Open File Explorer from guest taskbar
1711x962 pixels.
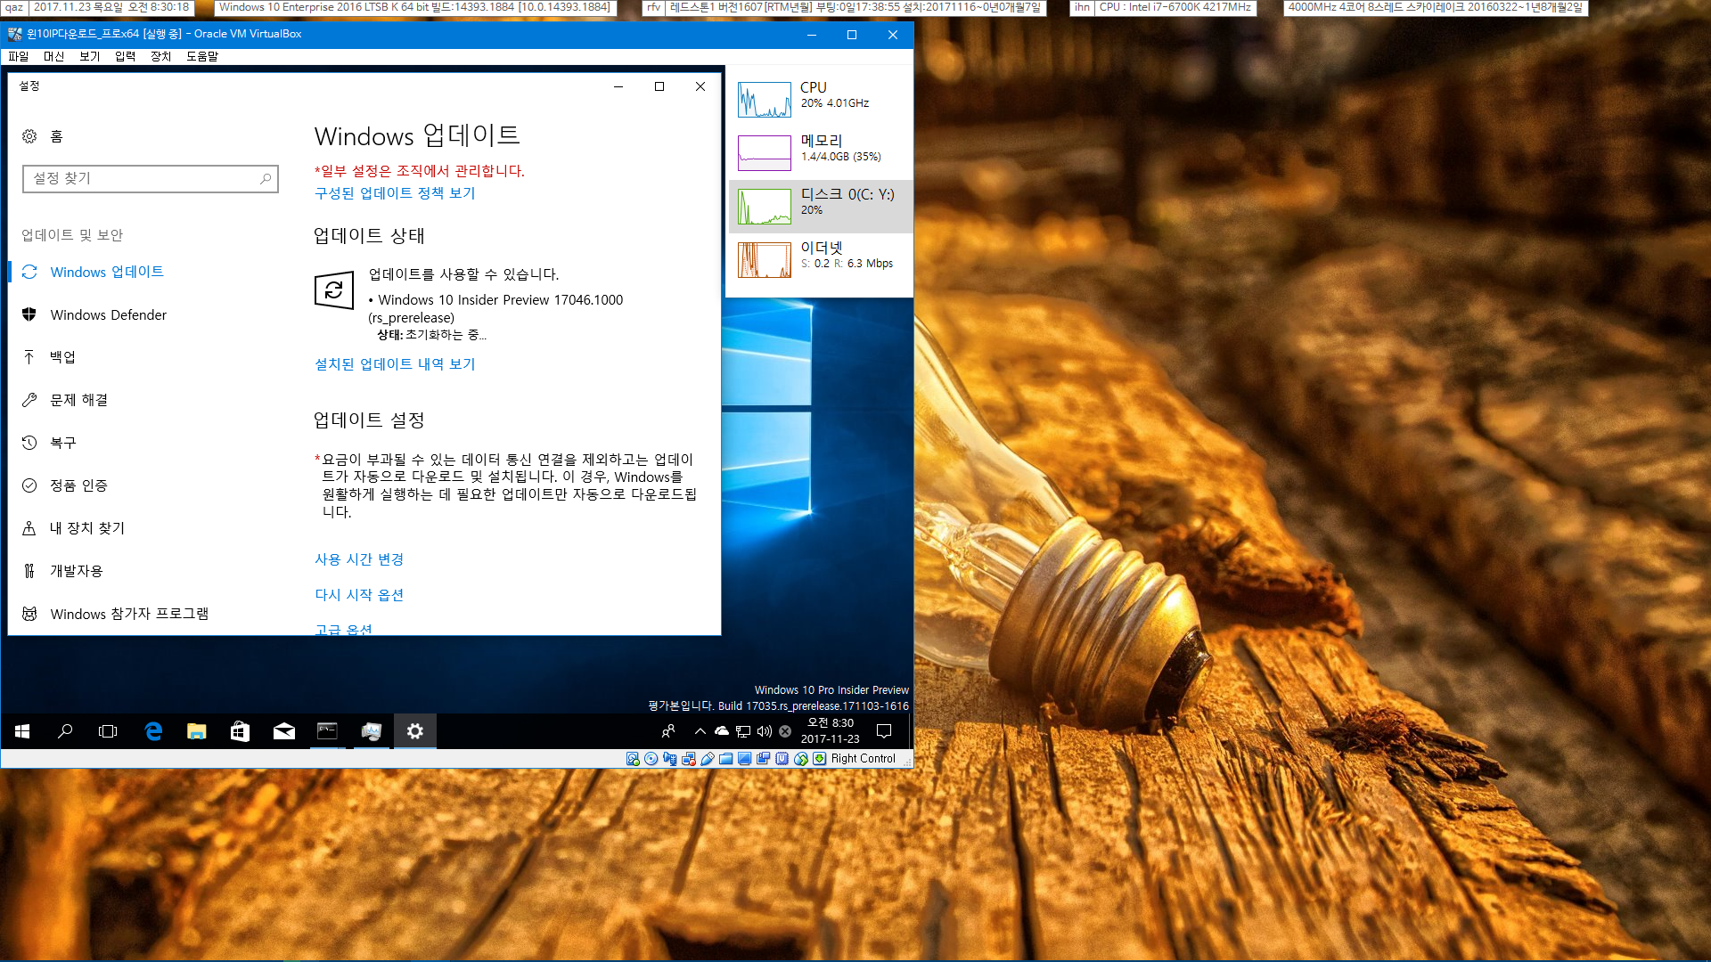click(197, 731)
